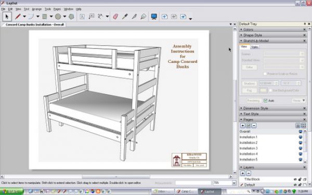Image resolution: width=312 pixels, height=195 pixels.
Task: Open the zoom level dropdown
Action: (234, 183)
